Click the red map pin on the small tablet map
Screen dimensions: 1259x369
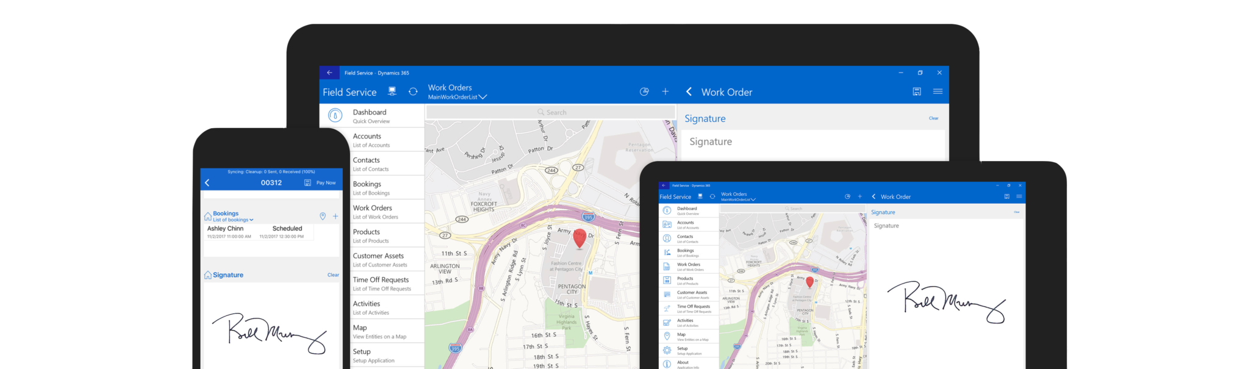tap(810, 282)
